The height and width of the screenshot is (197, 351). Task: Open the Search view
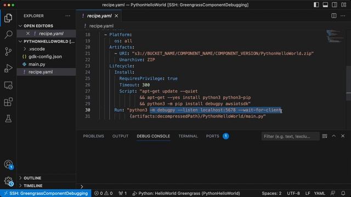coord(8,34)
